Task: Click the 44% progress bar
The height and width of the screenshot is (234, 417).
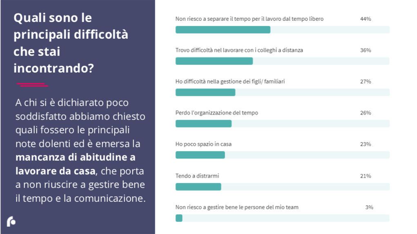Action: [x=223, y=30]
